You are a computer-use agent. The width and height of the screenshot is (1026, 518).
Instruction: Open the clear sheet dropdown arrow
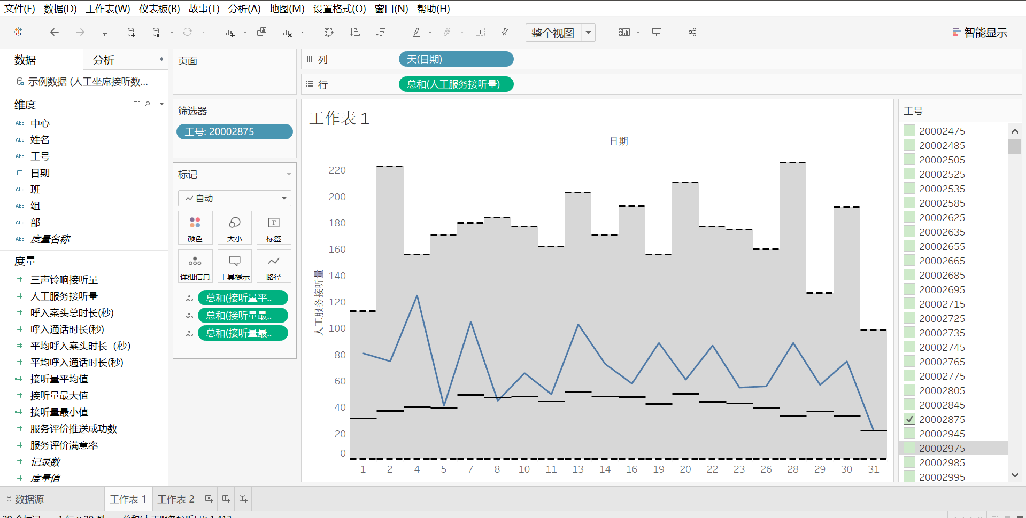(302, 32)
